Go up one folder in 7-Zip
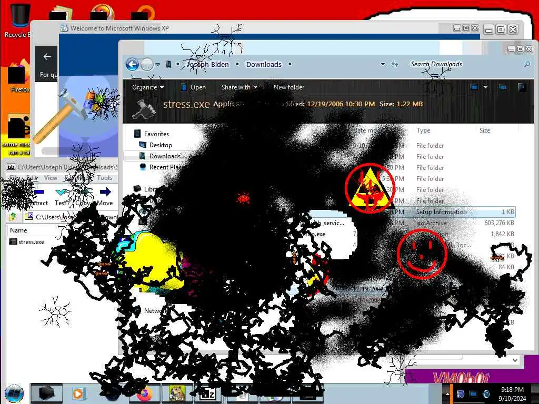This screenshot has width=539, height=404. [13, 217]
